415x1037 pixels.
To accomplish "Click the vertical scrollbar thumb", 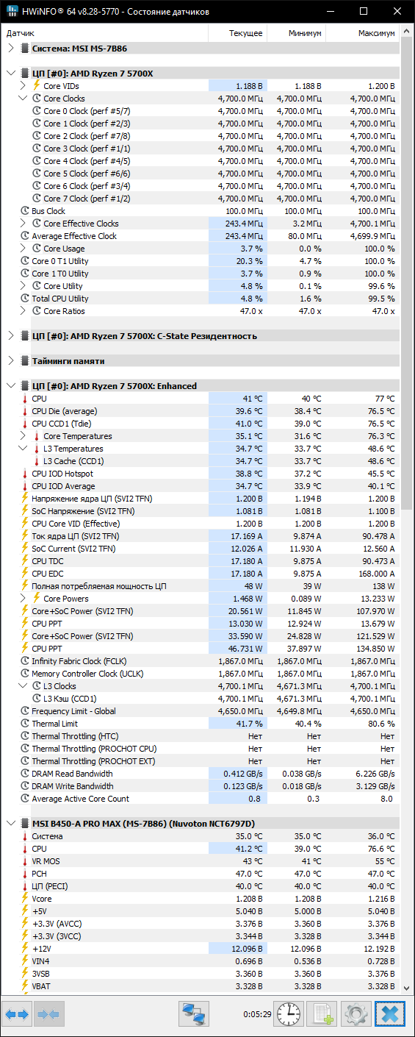I will (408, 274).
